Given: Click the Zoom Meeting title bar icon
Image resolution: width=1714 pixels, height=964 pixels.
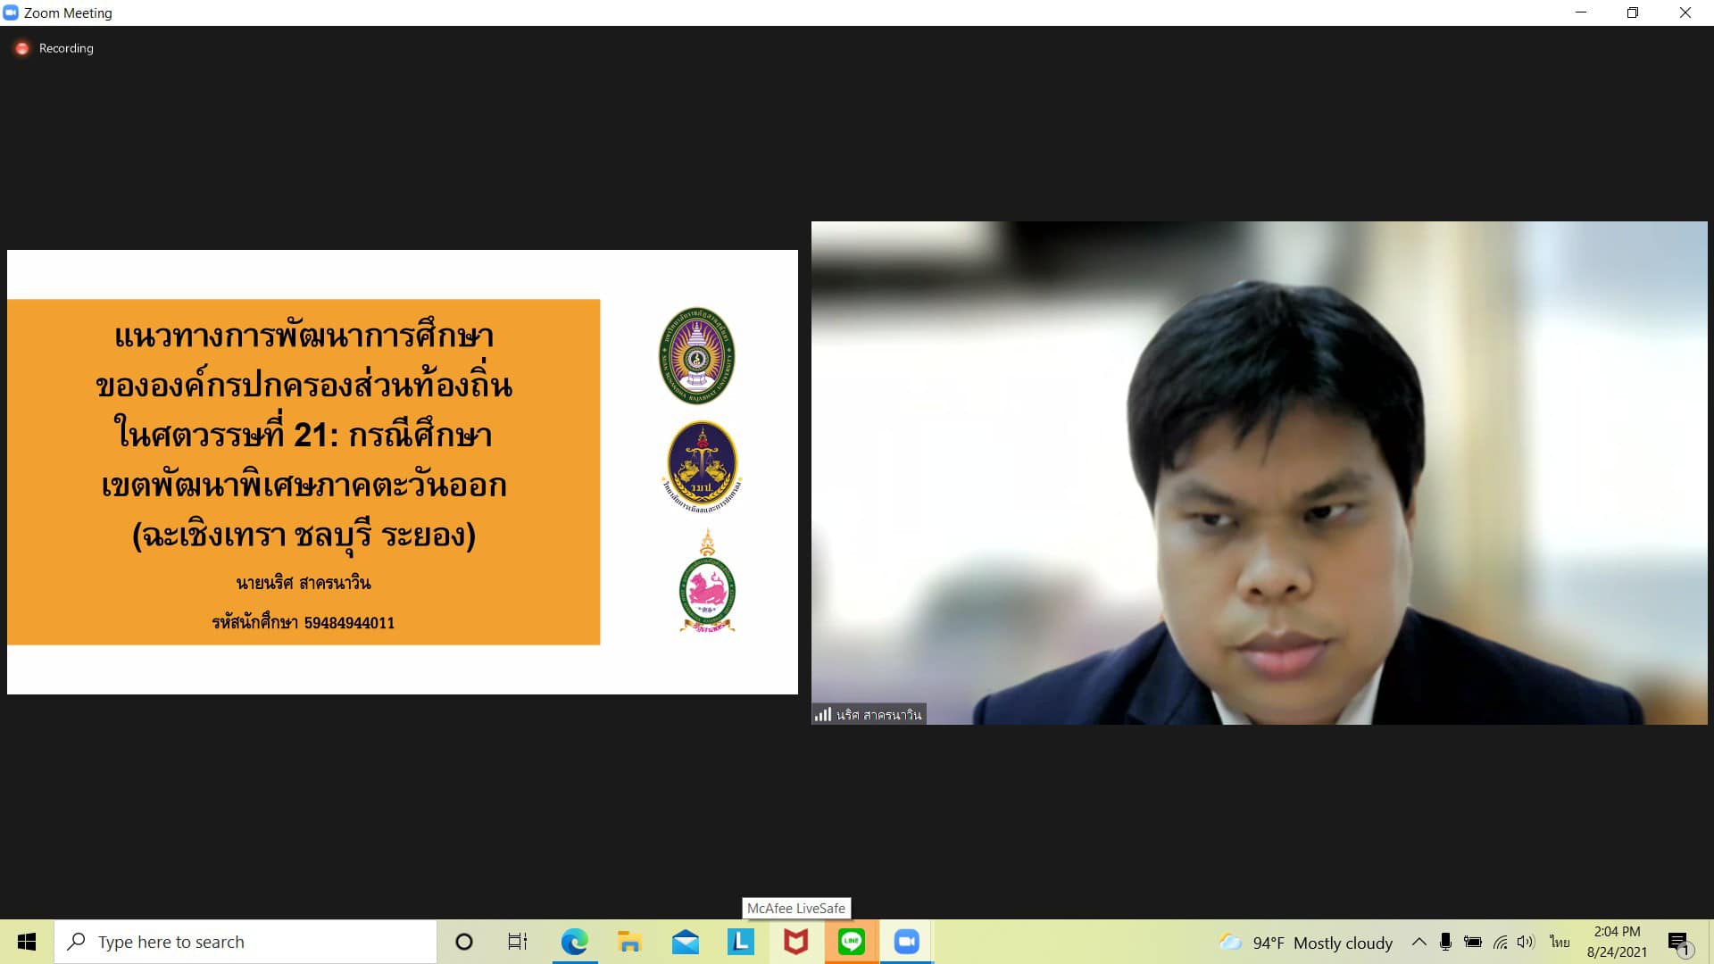Looking at the screenshot, I should pos(11,12).
